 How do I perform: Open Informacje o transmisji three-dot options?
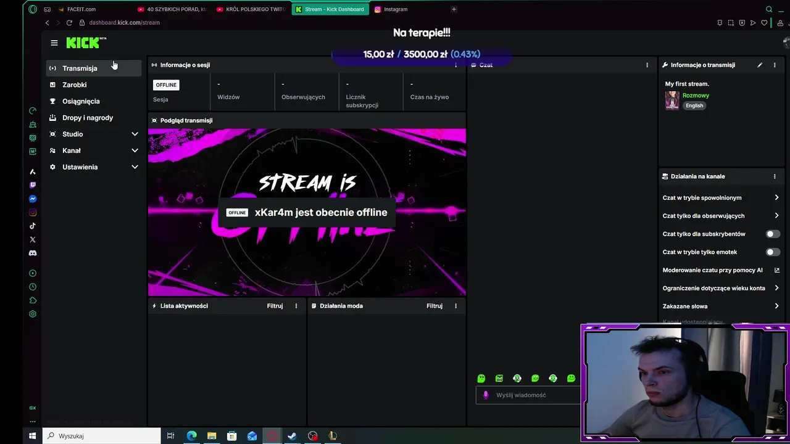(x=775, y=65)
